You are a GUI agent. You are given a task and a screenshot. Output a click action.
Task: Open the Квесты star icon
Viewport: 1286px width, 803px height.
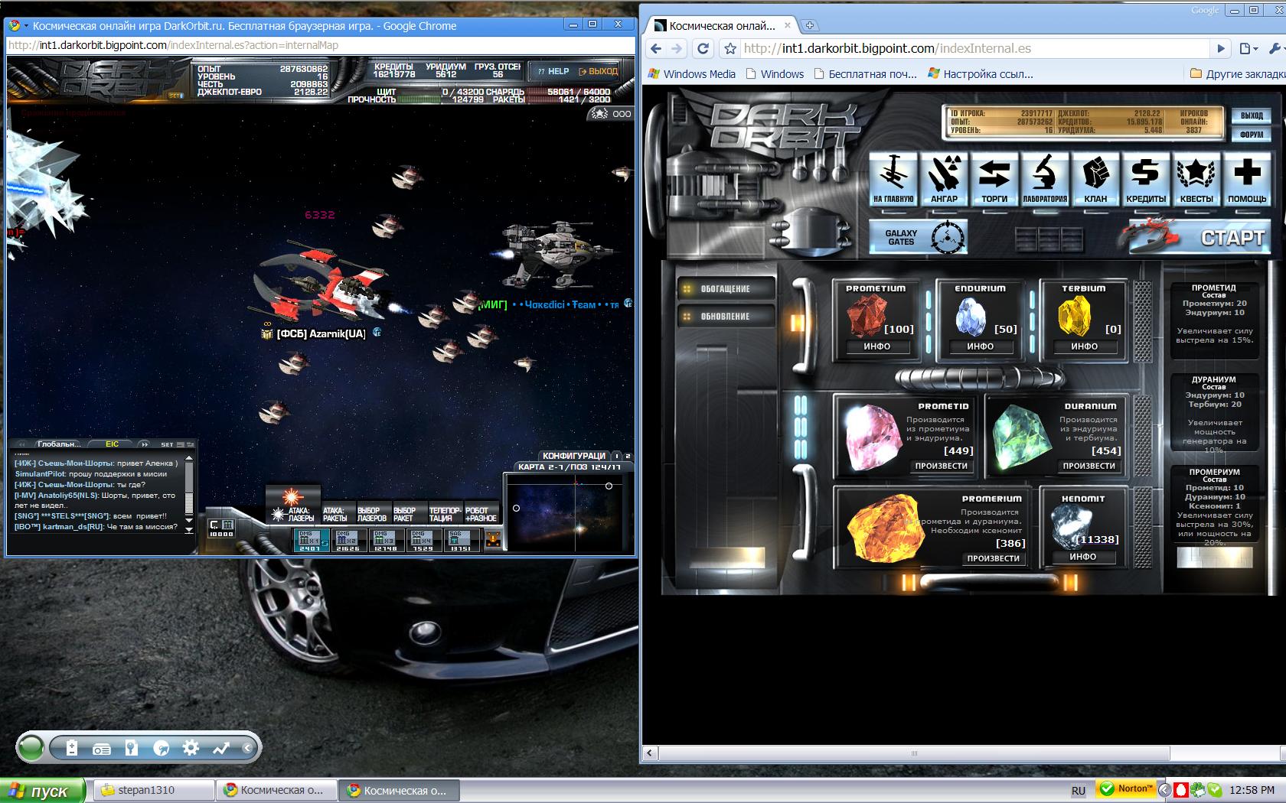tap(1196, 179)
